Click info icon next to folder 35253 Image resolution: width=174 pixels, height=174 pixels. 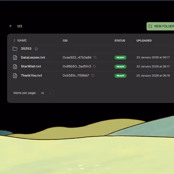(36, 49)
